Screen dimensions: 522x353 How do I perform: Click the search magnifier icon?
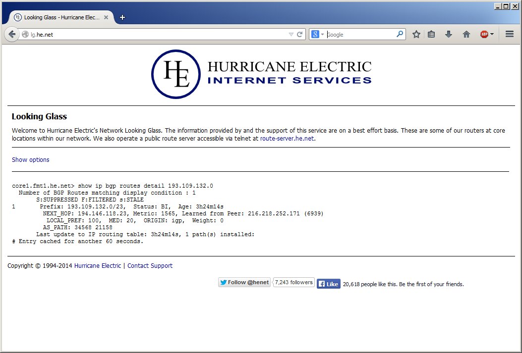[x=400, y=34]
